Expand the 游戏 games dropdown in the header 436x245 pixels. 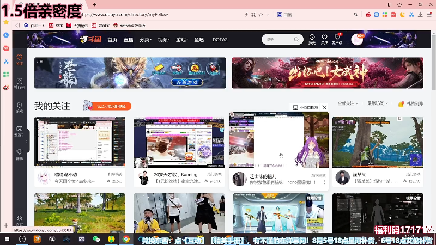point(182,40)
